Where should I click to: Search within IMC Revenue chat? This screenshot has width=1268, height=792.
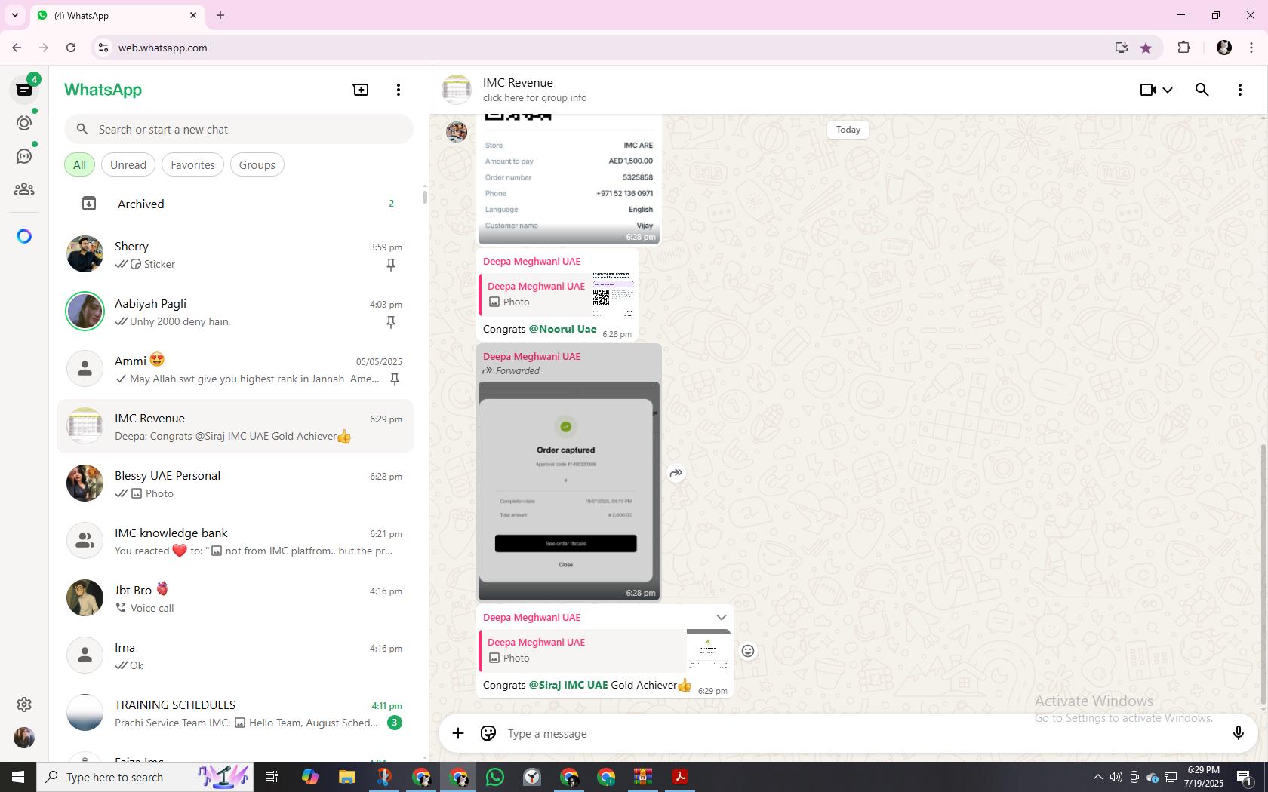[x=1202, y=90]
